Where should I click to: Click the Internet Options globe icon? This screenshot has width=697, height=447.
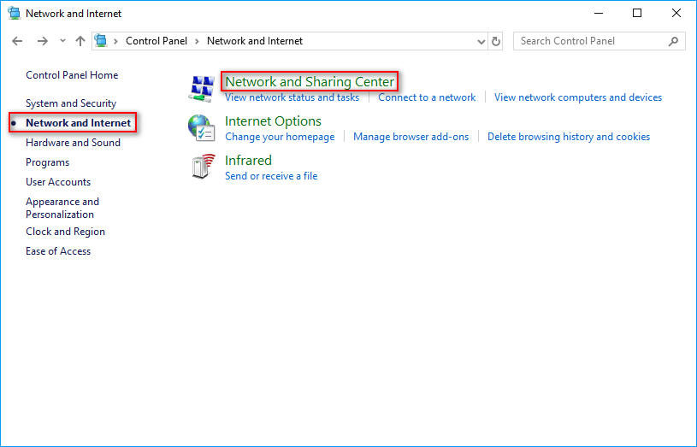[201, 128]
